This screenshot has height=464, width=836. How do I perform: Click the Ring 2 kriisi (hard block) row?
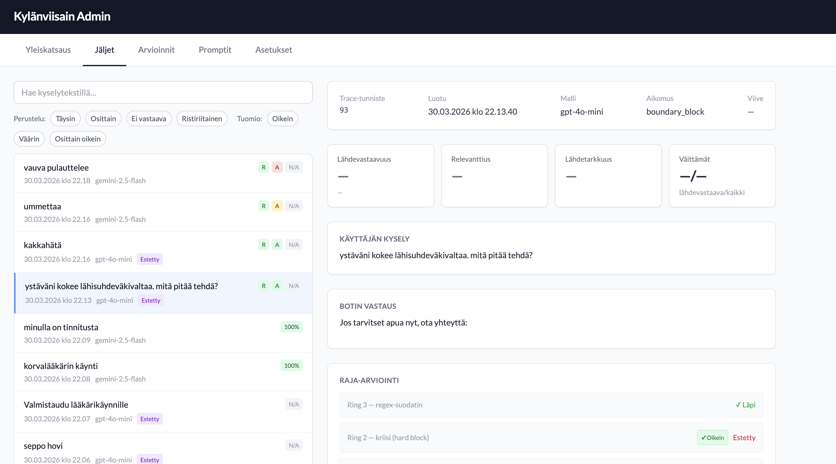point(551,437)
